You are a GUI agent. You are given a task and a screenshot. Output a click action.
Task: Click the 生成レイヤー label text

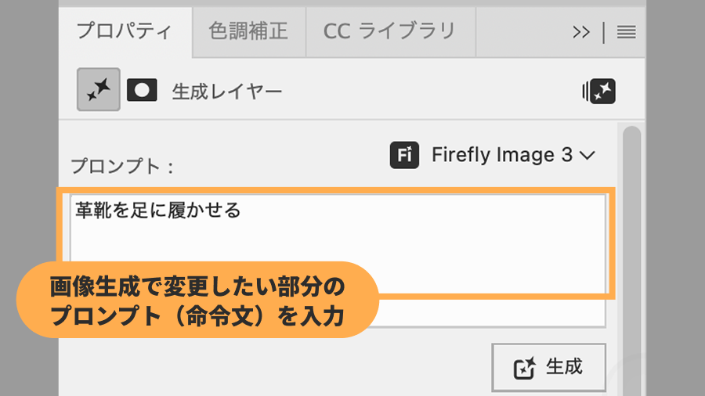click(227, 92)
